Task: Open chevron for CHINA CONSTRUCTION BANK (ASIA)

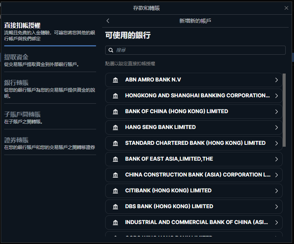Action: pos(277,175)
